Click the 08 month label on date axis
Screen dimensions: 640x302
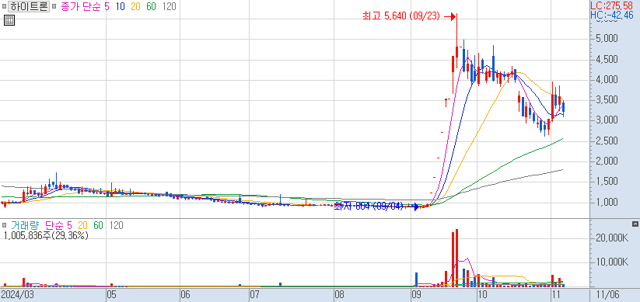click(340, 295)
